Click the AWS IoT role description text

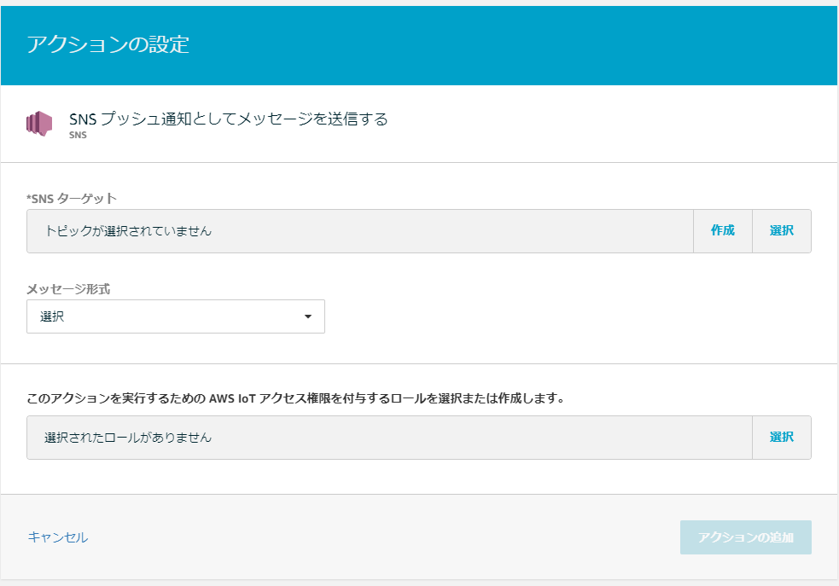click(x=295, y=397)
